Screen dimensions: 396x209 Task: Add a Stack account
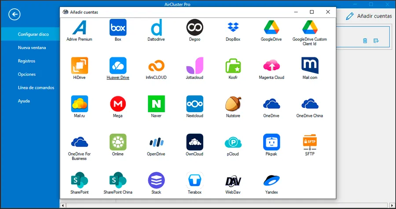point(156,180)
